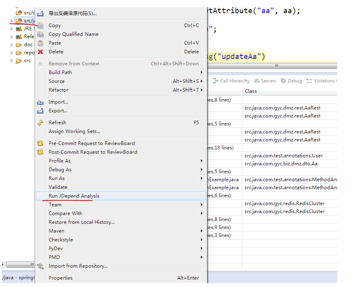
Task: Choose Assign Working Sets...
Action: pyautogui.click(x=121, y=131)
